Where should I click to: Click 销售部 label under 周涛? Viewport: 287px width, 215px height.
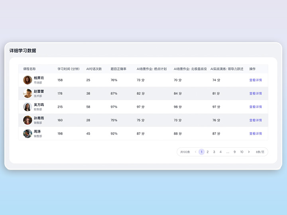[x=38, y=136]
